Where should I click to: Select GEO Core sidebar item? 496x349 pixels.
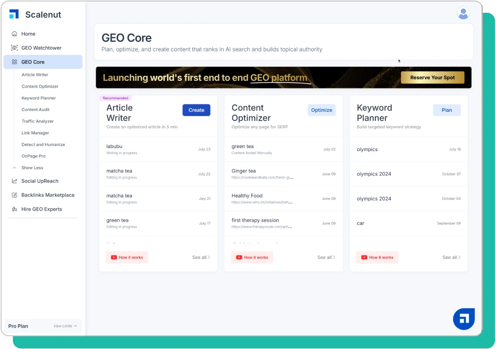coord(43,62)
